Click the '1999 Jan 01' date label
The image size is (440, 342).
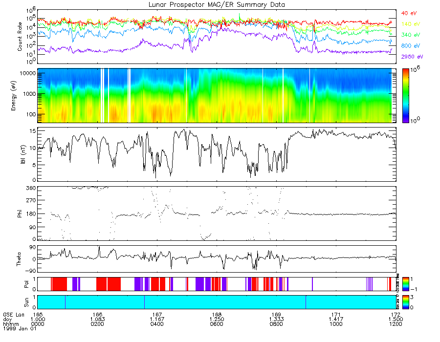tap(20, 328)
